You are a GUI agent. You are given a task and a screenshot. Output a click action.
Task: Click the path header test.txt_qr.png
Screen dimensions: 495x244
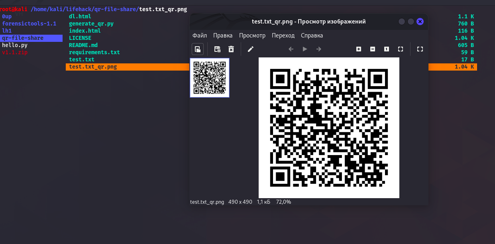(x=163, y=9)
